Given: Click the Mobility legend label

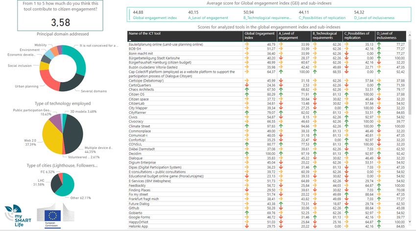Looking at the screenshot, I should pyautogui.click(x=41, y=45).
